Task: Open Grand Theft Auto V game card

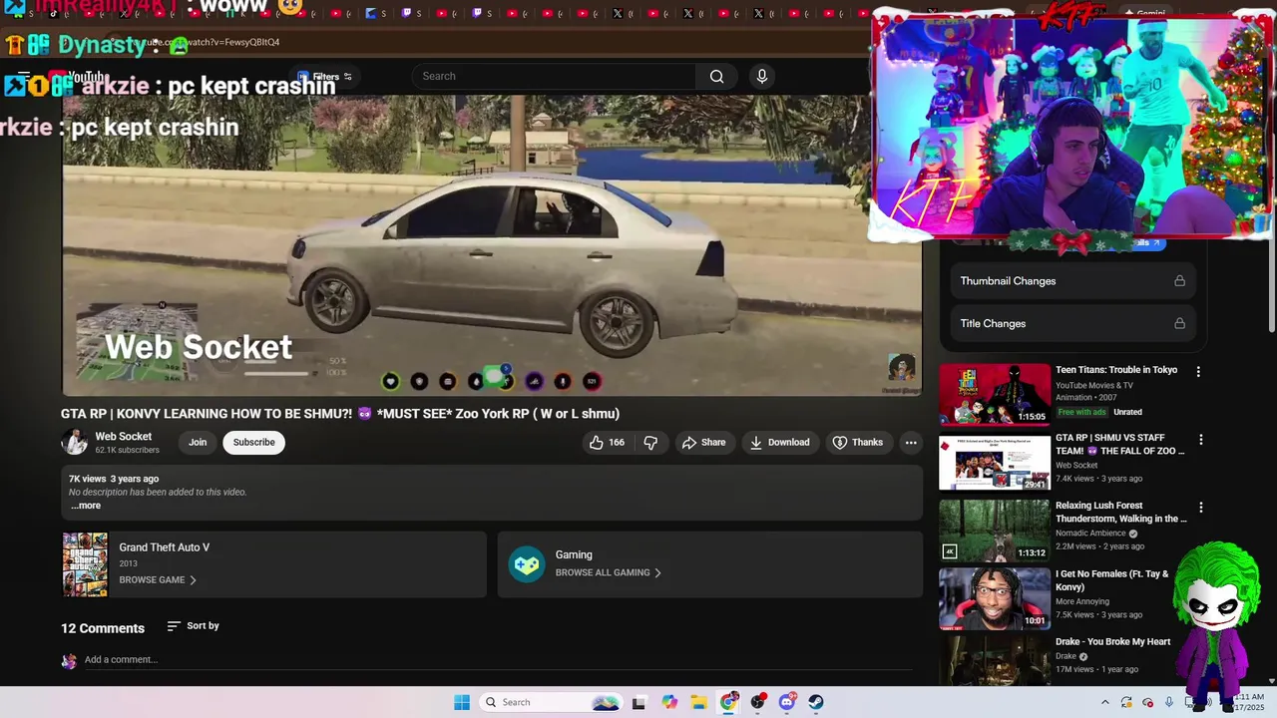Action: [273, 564]
